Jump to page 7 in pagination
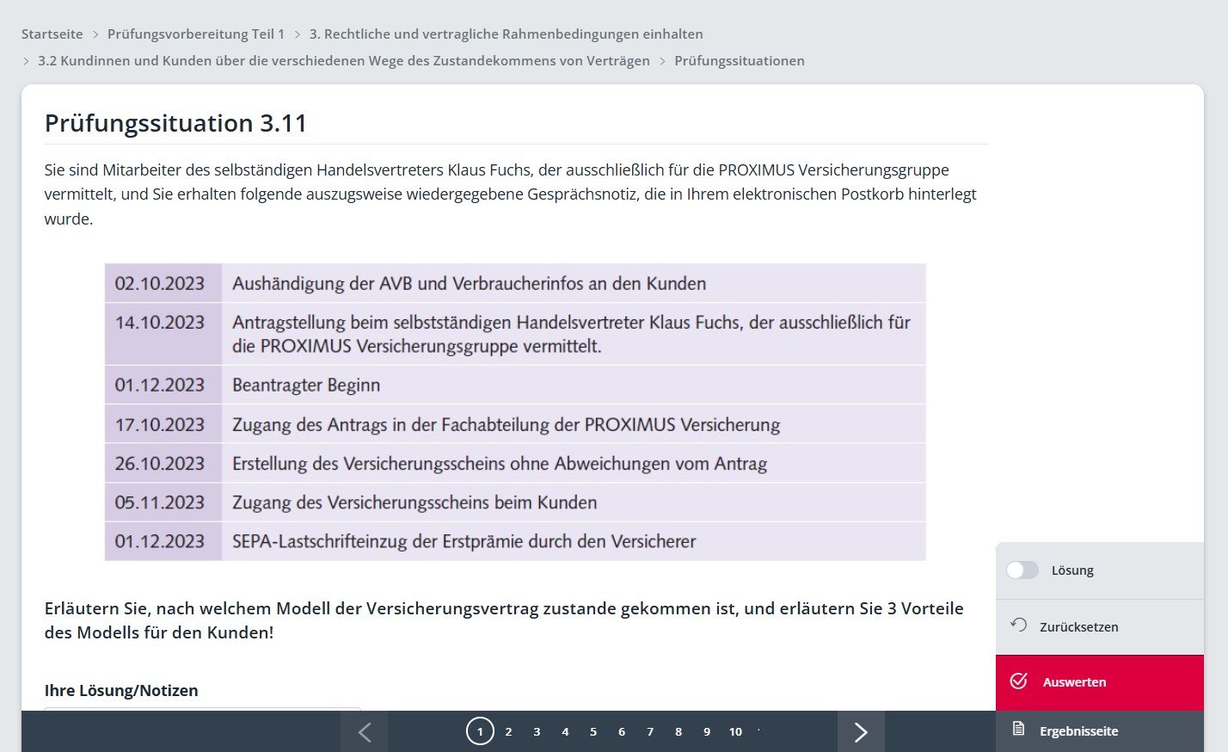The width and height of the screenshot is (1228, 752). click(x=650, y=732)
